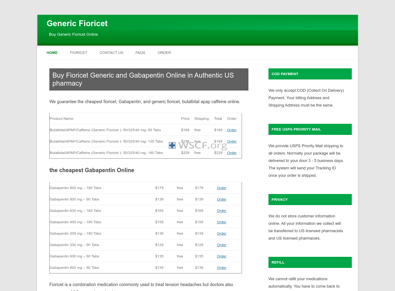Select 'Gabapentin 300 mg – 90 Tabs' text
Viewport: 395px width, 291px height.
pos(74,245)
